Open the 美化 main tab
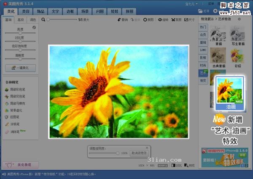 (11, 11)
